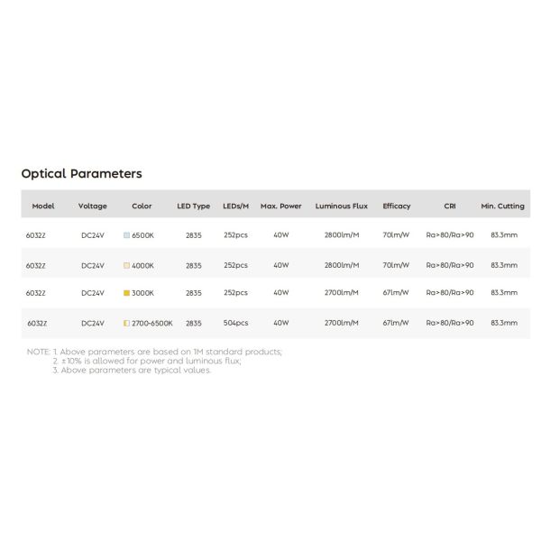Click the Min. Cutting column header
Screen dimensions: 541x541
[503, 206]
